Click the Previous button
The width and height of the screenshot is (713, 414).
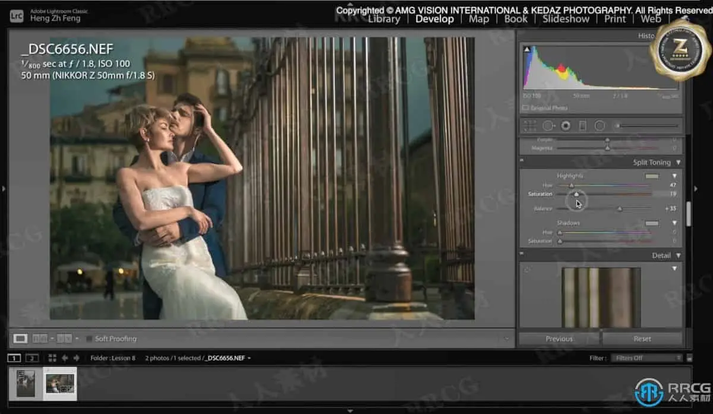(x=559, y=339)
